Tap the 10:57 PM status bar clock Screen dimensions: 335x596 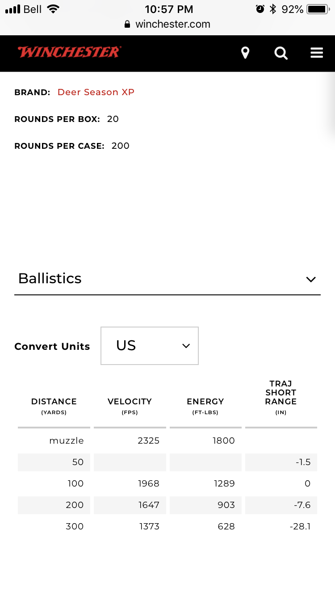(169, 9)
